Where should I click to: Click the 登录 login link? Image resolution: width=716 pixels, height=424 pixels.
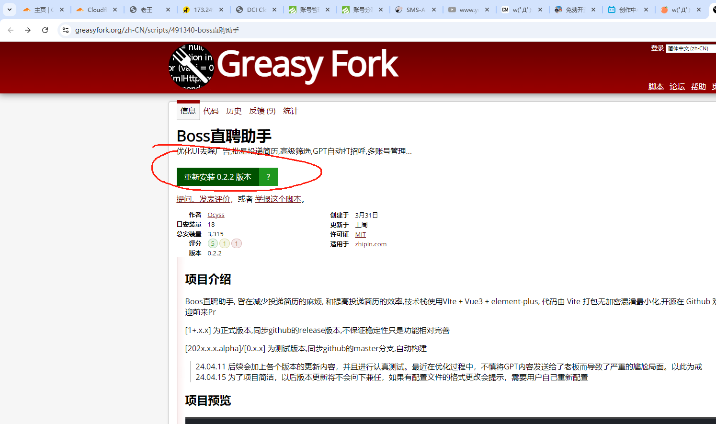click(657, 48)
